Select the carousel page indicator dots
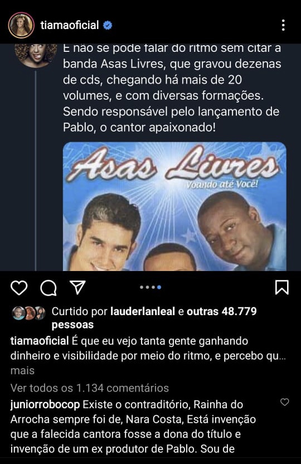This screenshot has width=301, height=464. [x=151, y=287]
